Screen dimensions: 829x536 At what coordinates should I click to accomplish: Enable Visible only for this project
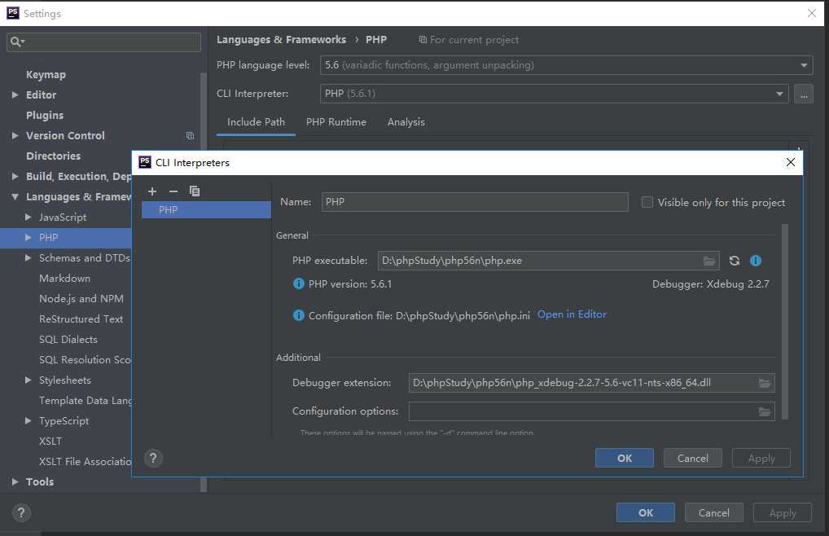coord(647,202)
